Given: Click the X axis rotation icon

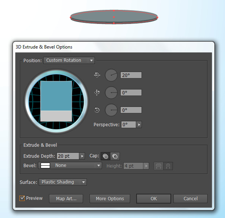Looking at the screenshot, I should point(97,75).
